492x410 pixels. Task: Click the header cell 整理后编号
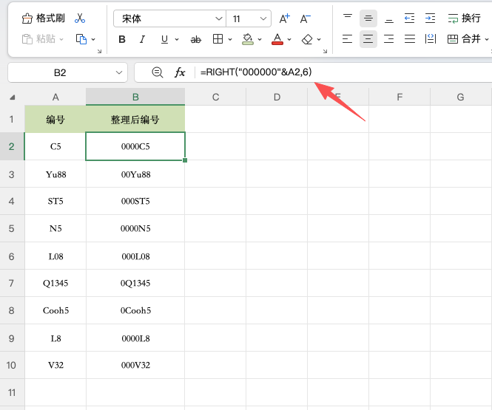pos(135,120)
